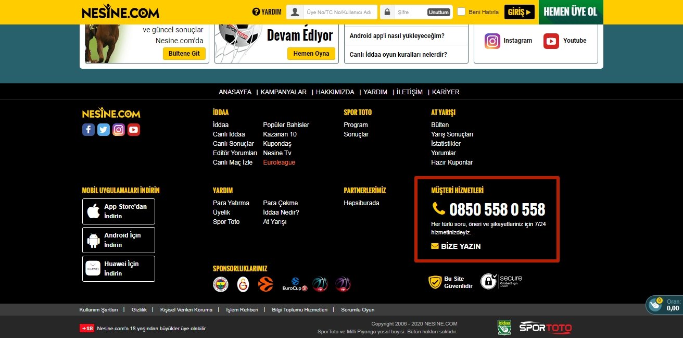Click HEMEN ÜYE OL sign-up button

click(571, 12)
